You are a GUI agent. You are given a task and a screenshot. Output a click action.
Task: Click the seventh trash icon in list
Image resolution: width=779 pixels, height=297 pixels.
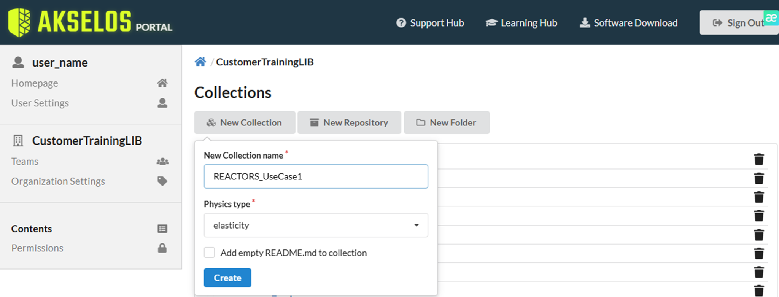pos(759,272)
